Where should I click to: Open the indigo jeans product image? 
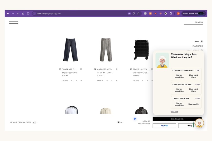coord(70,50)
